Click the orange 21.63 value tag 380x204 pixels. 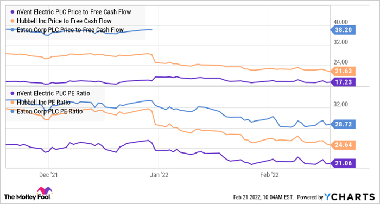343,71
